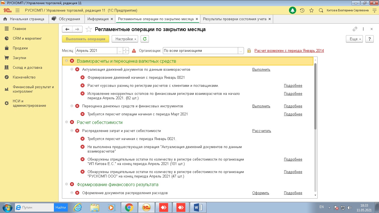Open Продажи section in sidebar

click(20, 48)
